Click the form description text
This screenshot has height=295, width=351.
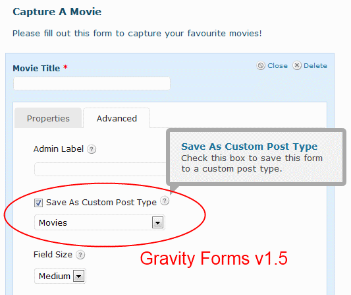click(137, 34)
